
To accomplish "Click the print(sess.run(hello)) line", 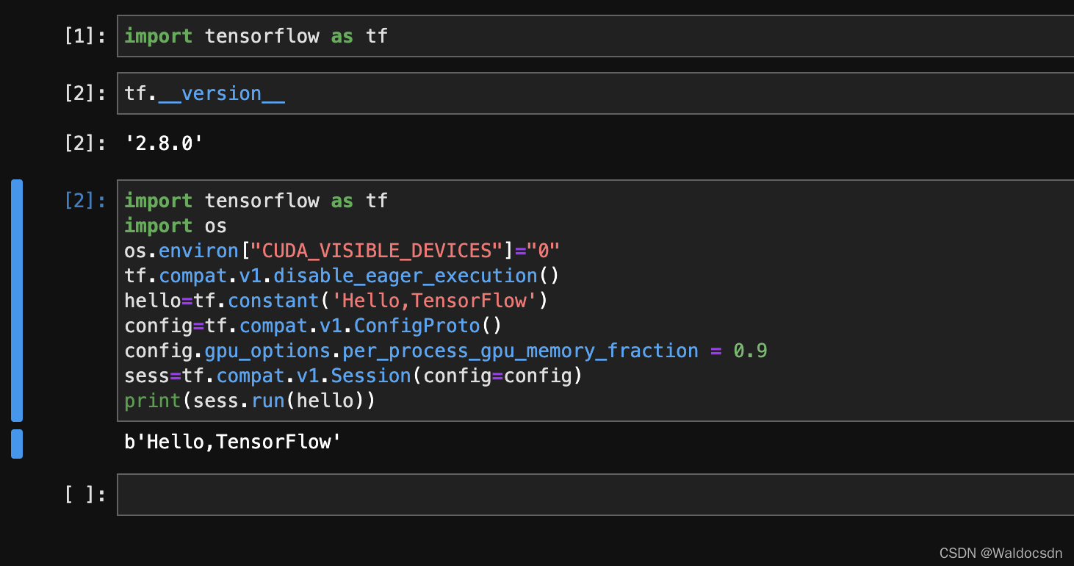I will 250,401.
